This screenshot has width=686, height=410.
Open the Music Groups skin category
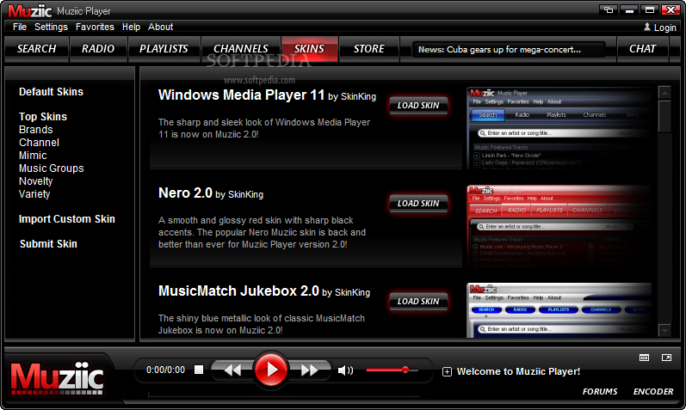[51, 168]
